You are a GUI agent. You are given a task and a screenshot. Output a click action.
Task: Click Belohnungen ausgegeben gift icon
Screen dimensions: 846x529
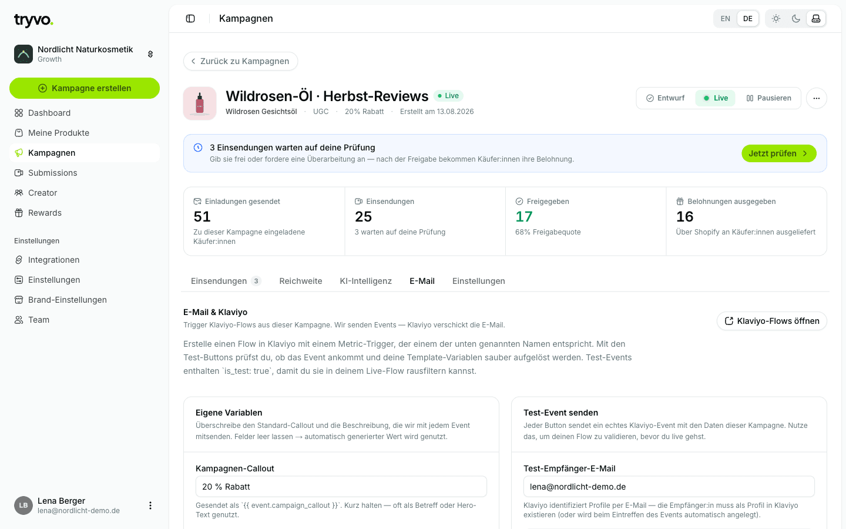pos(680,202)
